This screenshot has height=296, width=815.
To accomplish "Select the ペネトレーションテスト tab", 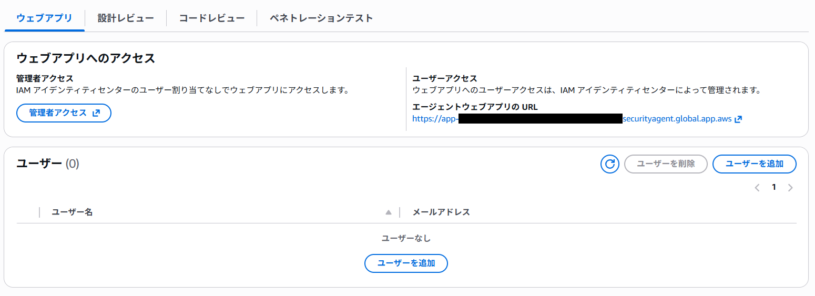I will pyautogui.click(x=321, y=18).
